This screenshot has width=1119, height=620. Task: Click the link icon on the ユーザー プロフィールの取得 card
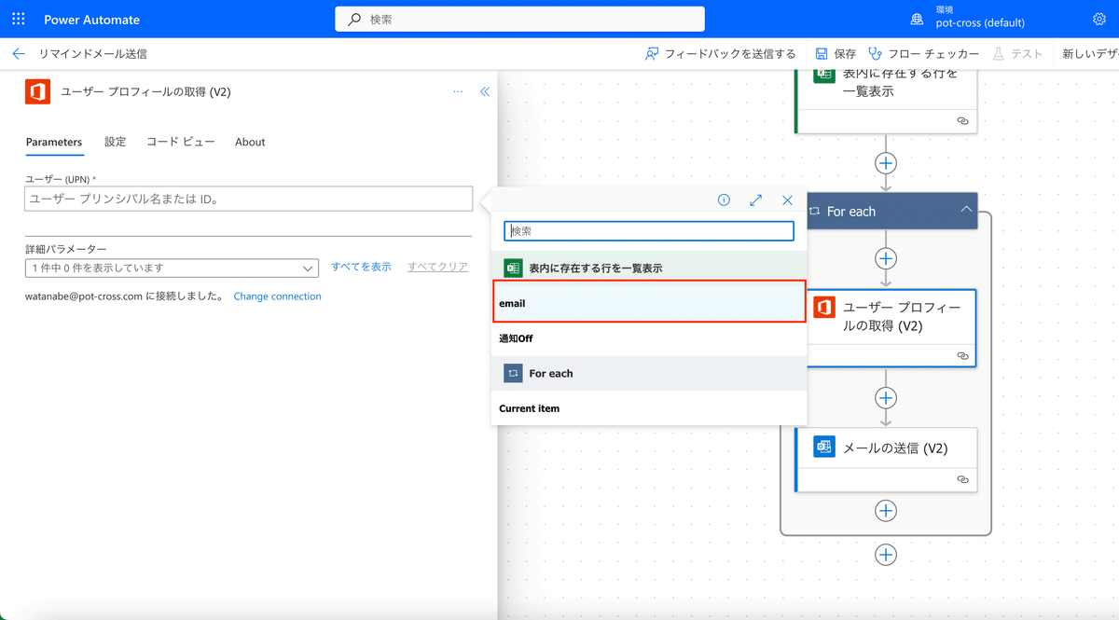[x=963, y=355]
